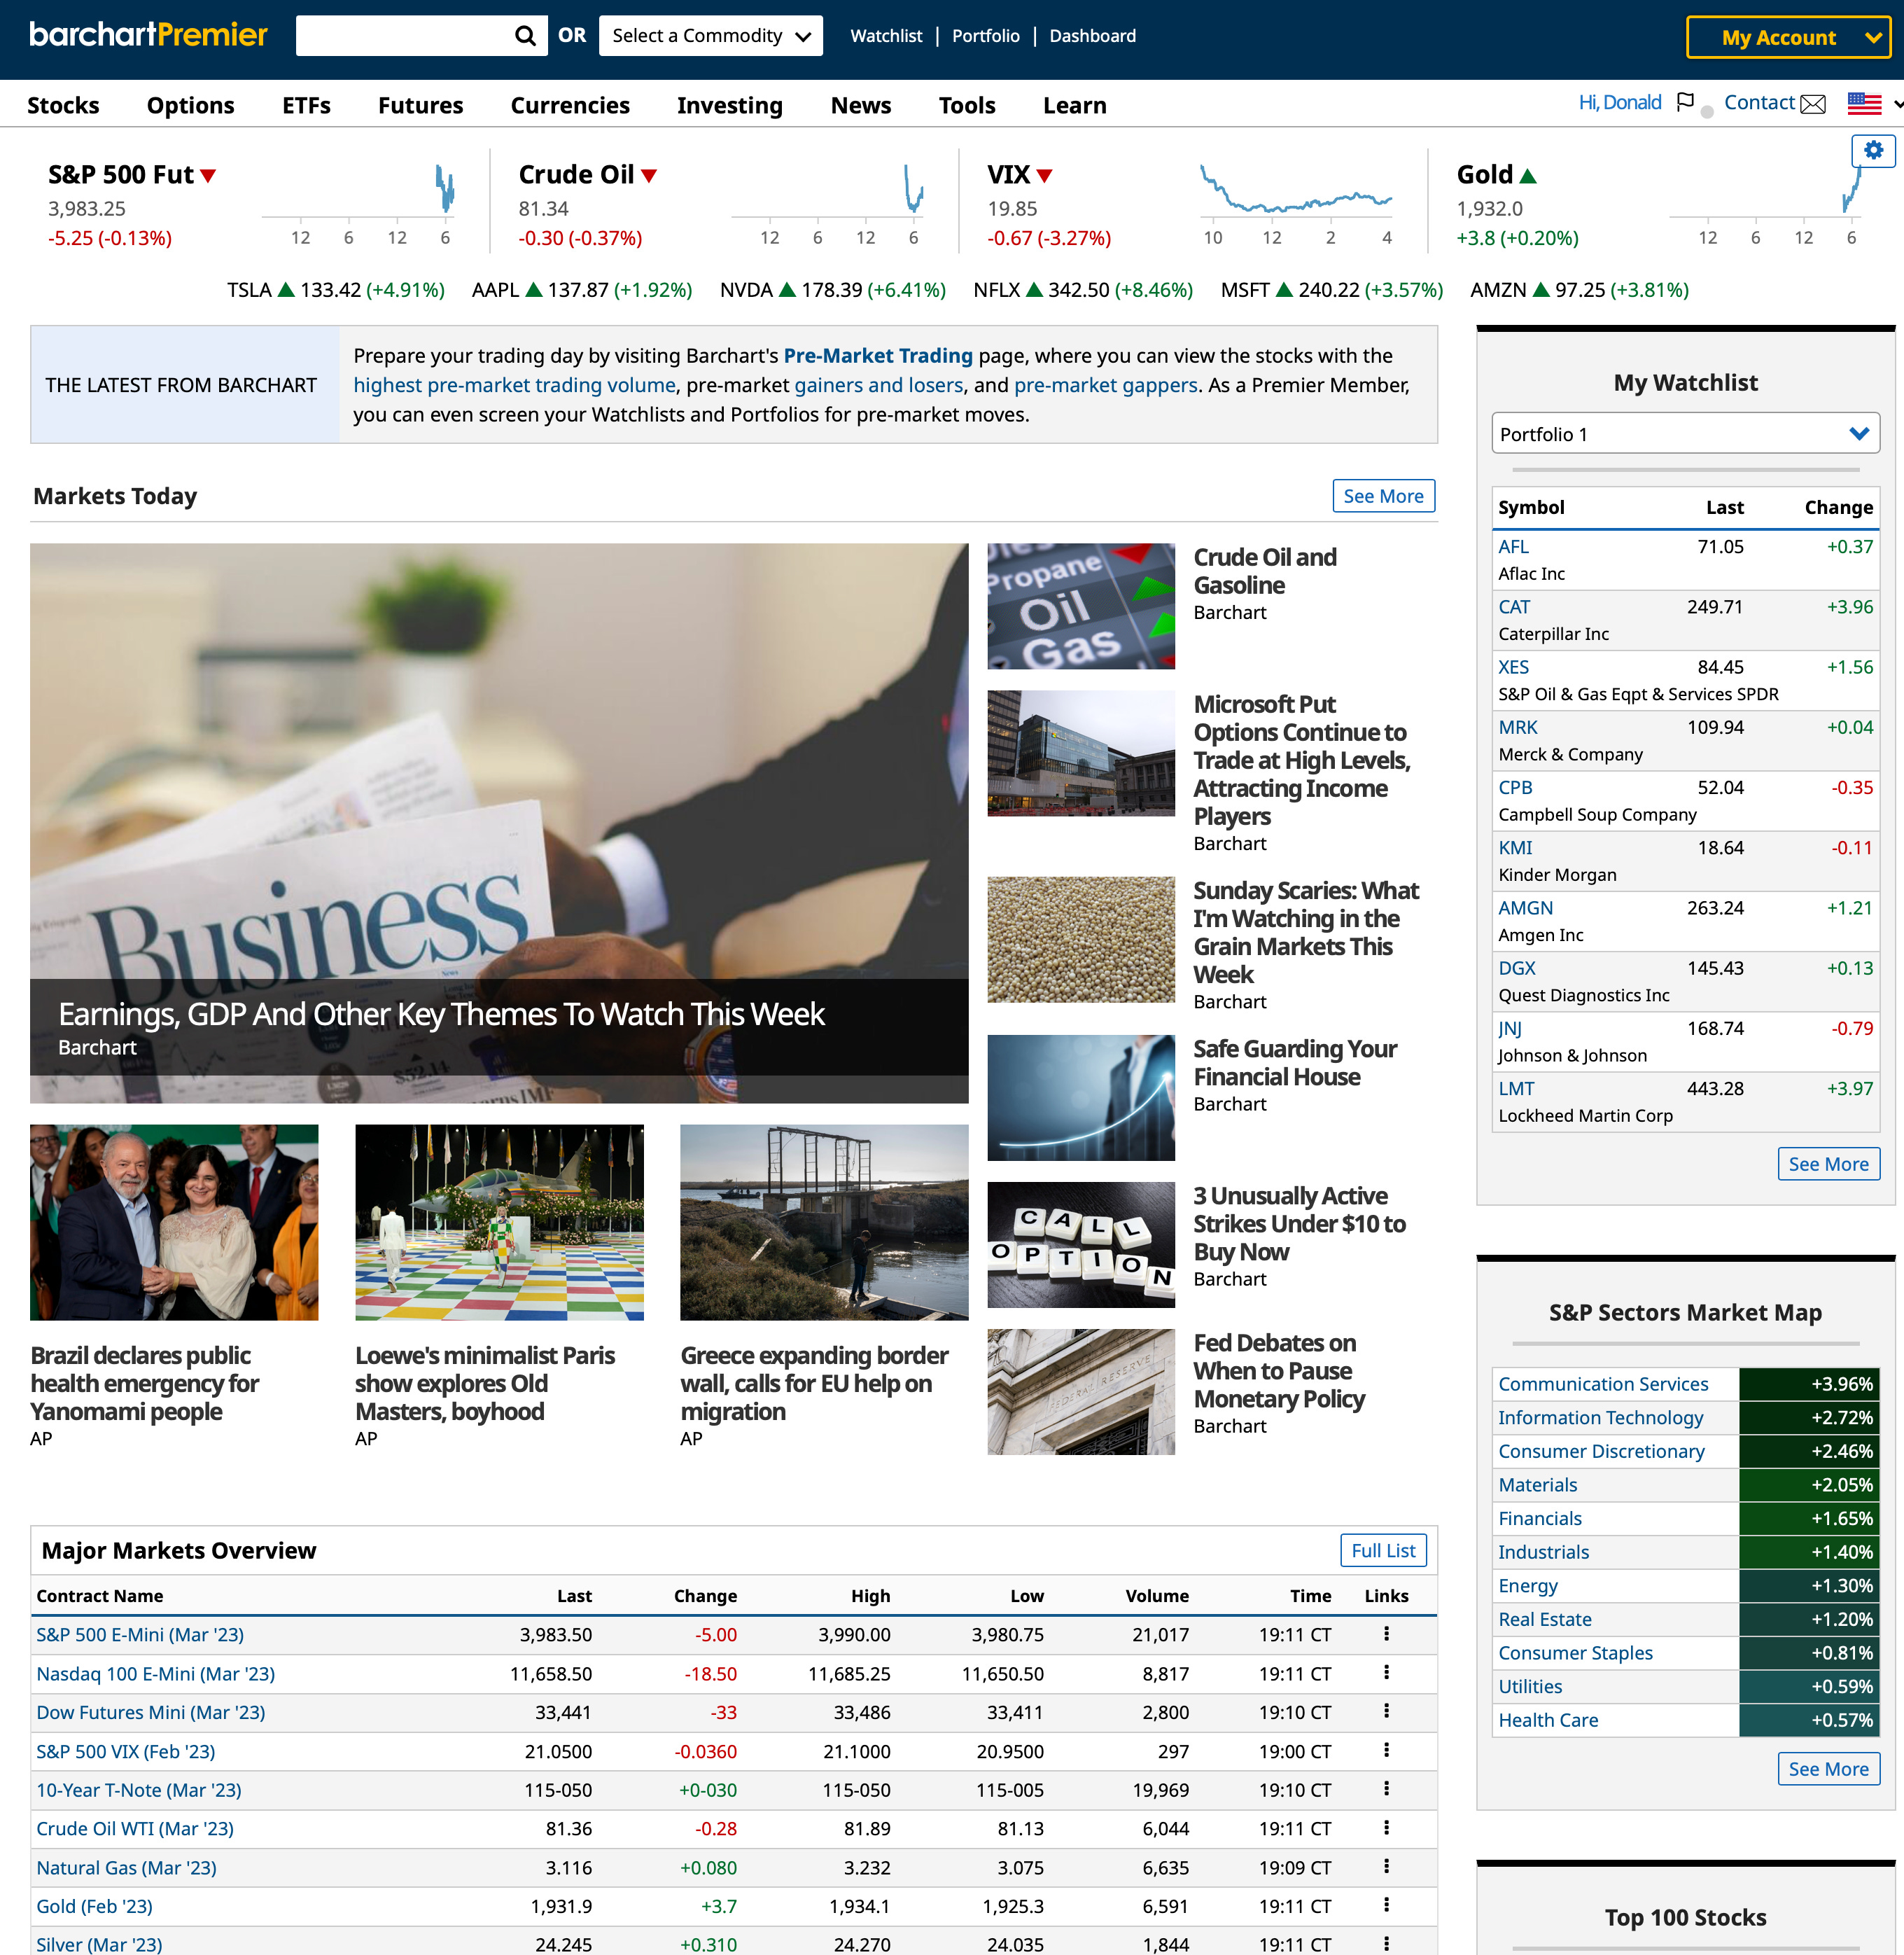
Task: Open links menu for S&P 500 E-Mini row
Action: (x=1386, y=1634)
